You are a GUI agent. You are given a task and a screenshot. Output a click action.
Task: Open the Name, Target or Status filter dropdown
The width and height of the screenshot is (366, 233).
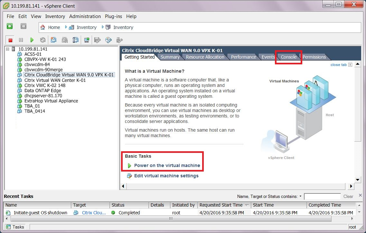(x=300, y=196)
